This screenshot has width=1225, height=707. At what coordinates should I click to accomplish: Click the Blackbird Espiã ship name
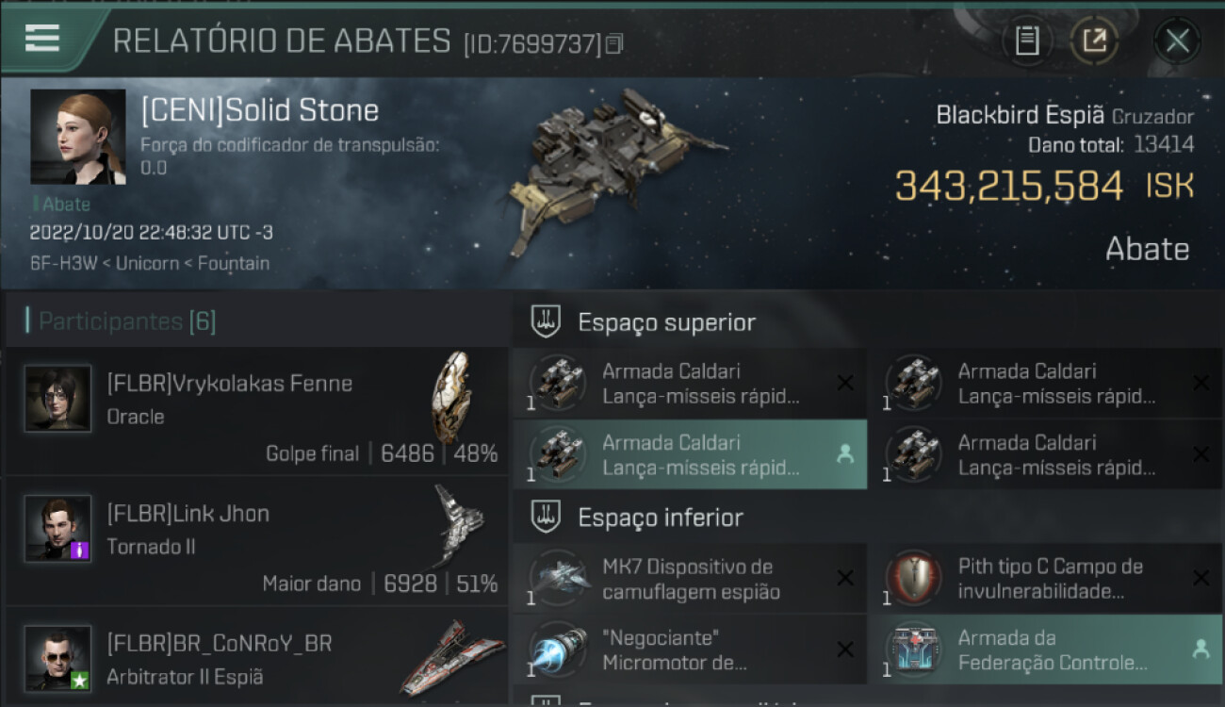pos(1020,115)
